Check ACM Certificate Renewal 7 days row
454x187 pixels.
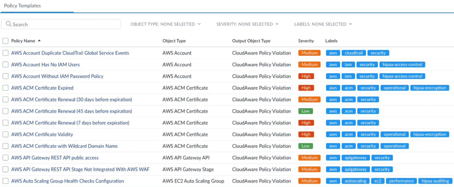(x=5, y=123)
